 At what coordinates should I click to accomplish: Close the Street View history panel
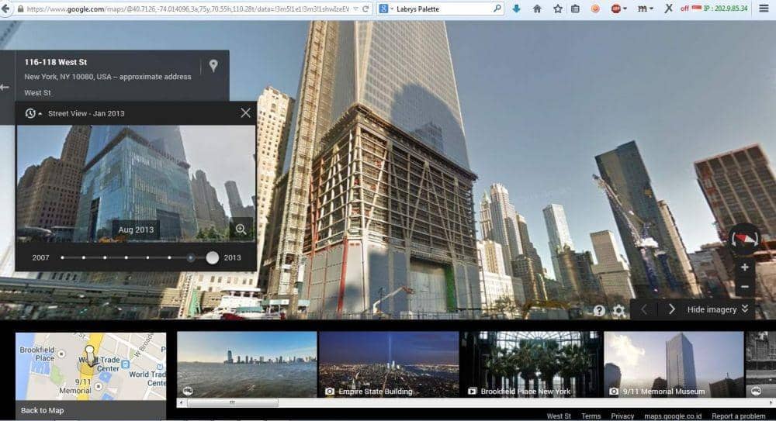pos(245,112)
